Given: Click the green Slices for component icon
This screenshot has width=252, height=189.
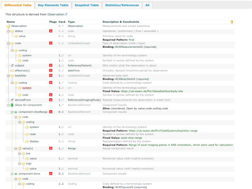Looking at the screenshot, I should pos(12,105).
